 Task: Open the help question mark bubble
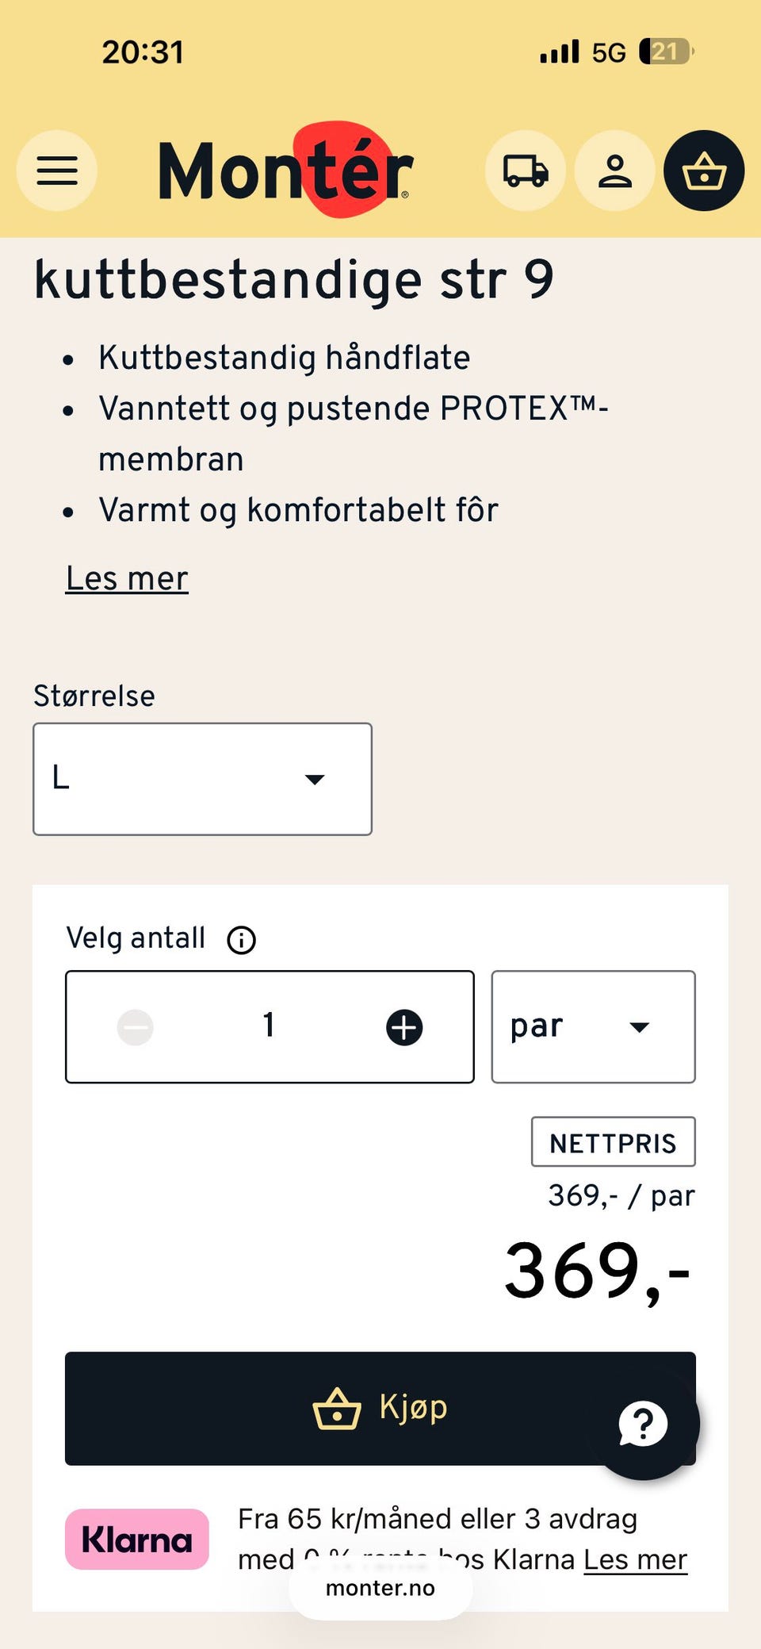coord(644,1423)
